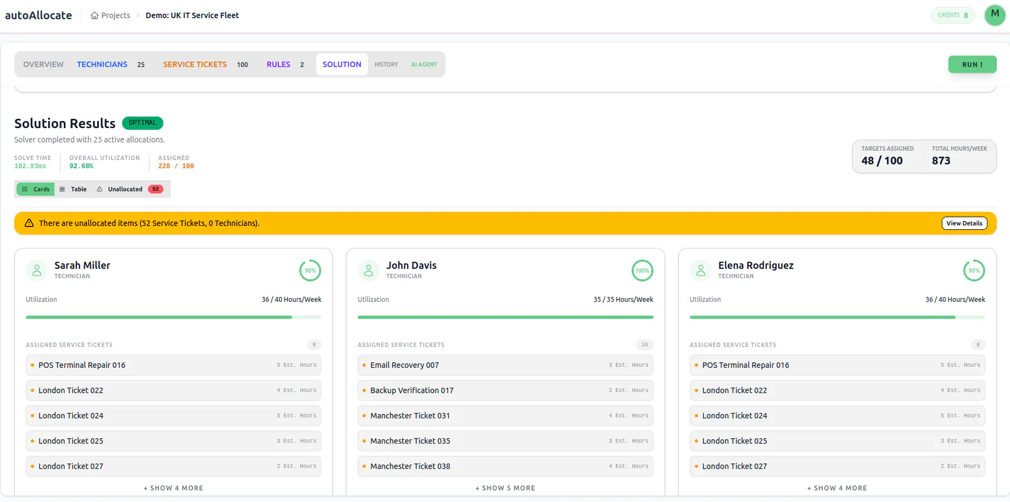Open the AI Agent tab
This screenshot has height=502, width=1010.
click(x=424, y=64)
